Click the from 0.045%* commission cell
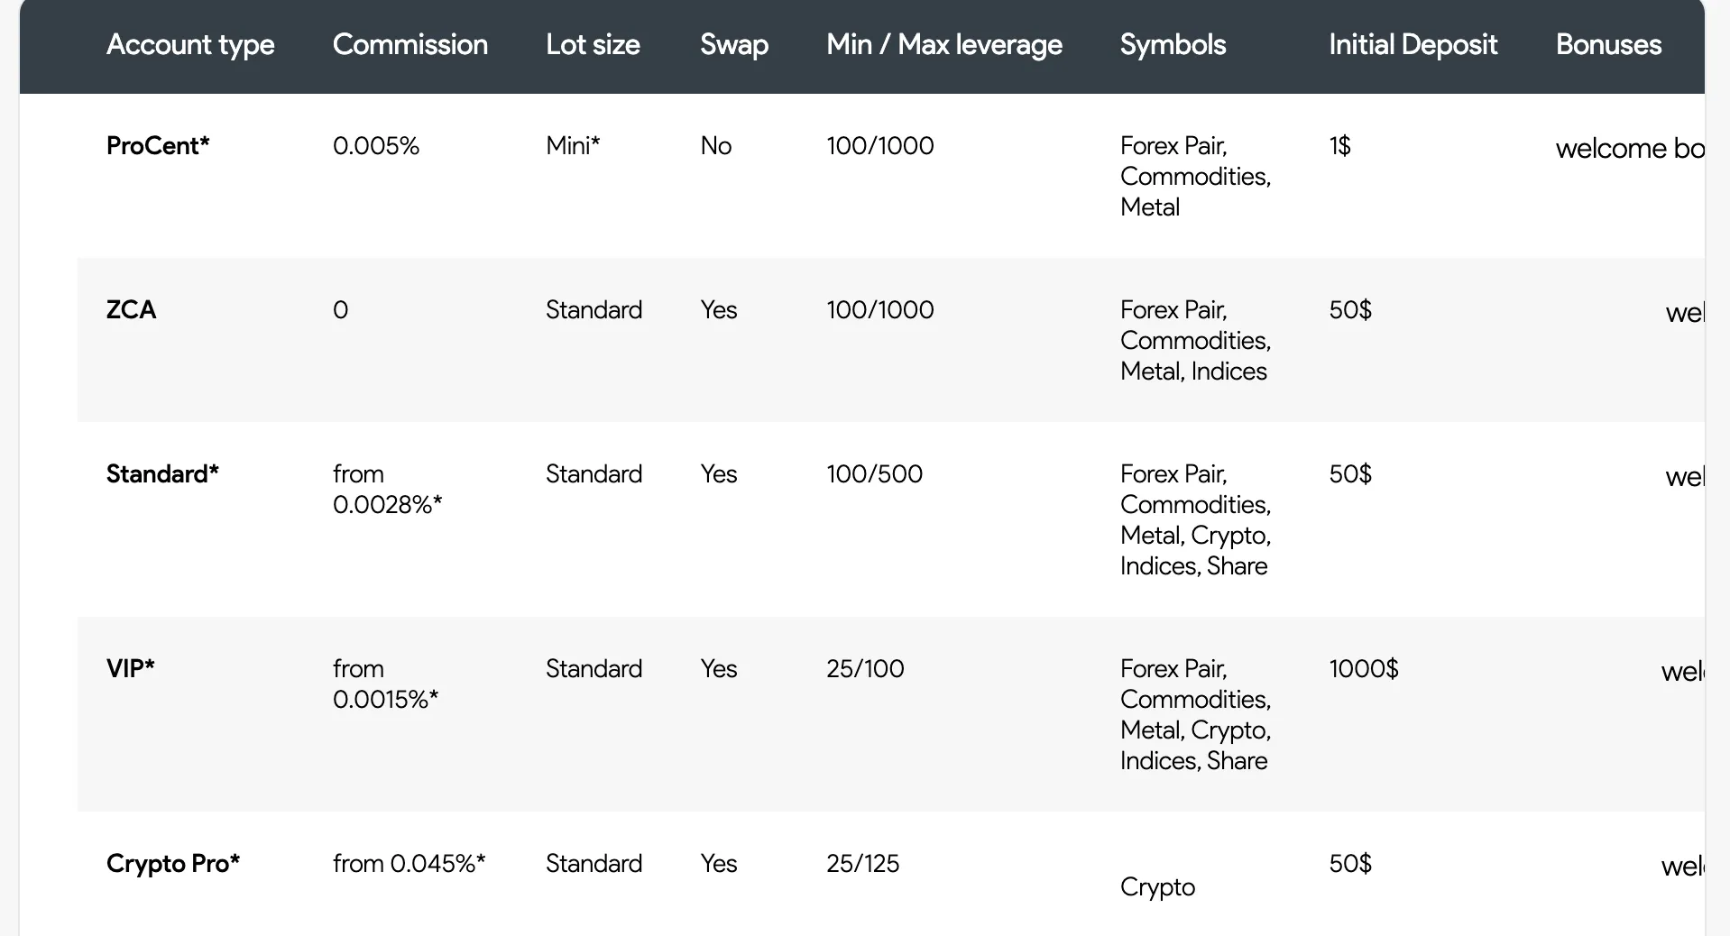This screenshot has height=936, width=1730. click(x=409, y=863)
